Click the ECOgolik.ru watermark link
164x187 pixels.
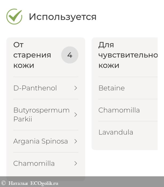44,183
